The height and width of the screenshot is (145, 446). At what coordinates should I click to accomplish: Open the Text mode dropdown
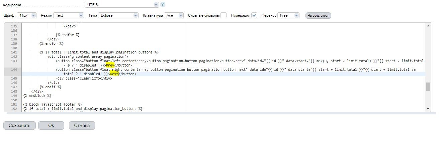pos(69,15)
